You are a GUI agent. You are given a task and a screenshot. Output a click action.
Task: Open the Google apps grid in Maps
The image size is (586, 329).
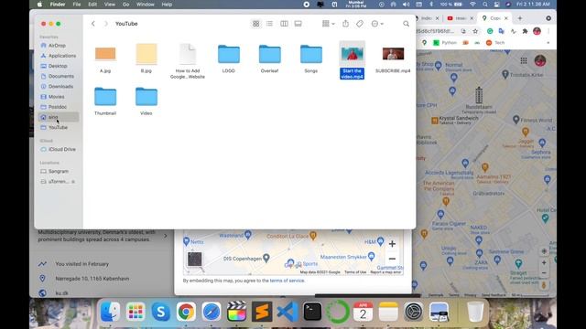click(524, 61)
